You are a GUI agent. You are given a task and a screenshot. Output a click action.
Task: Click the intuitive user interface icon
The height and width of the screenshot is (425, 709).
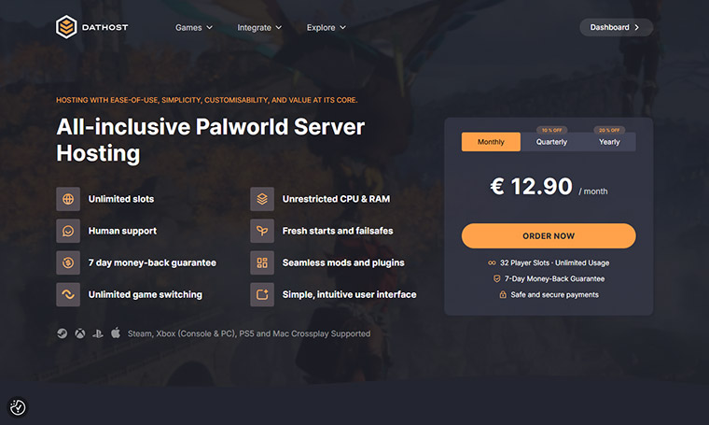(x=262, y=294)
